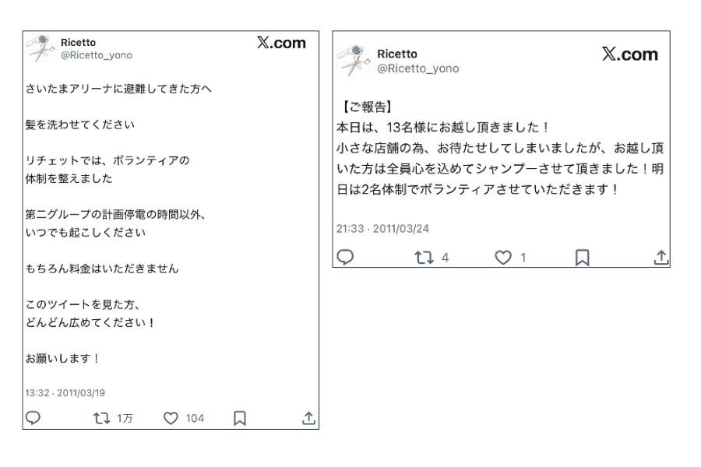Open Ricetto avatar on the 21:33 tweet

(x=353, y=60)
